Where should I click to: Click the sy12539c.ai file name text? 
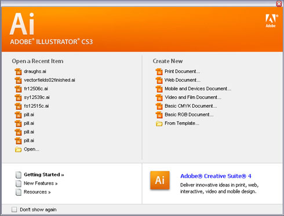click(37, 97)
